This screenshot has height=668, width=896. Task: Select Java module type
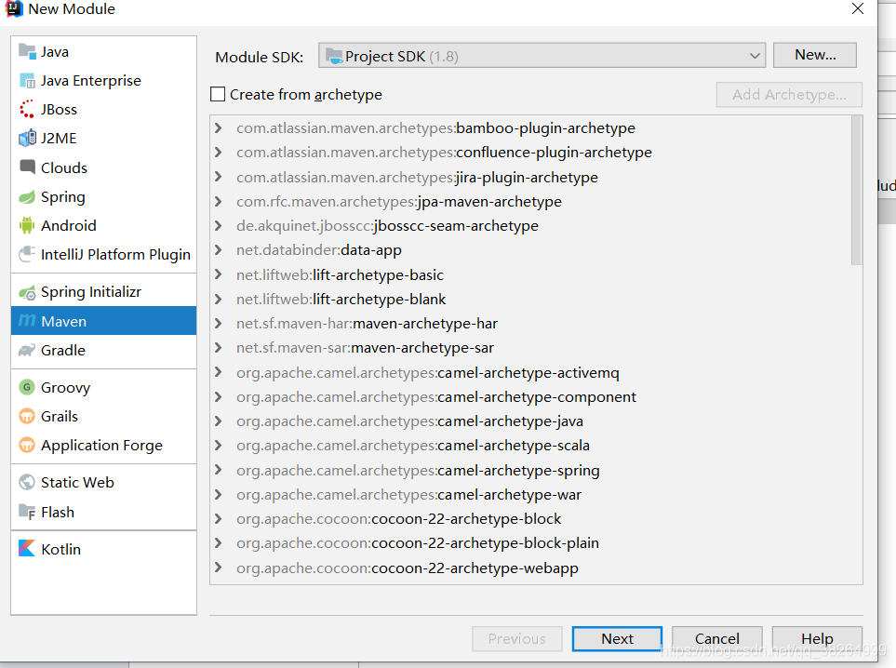coord(103,51)
